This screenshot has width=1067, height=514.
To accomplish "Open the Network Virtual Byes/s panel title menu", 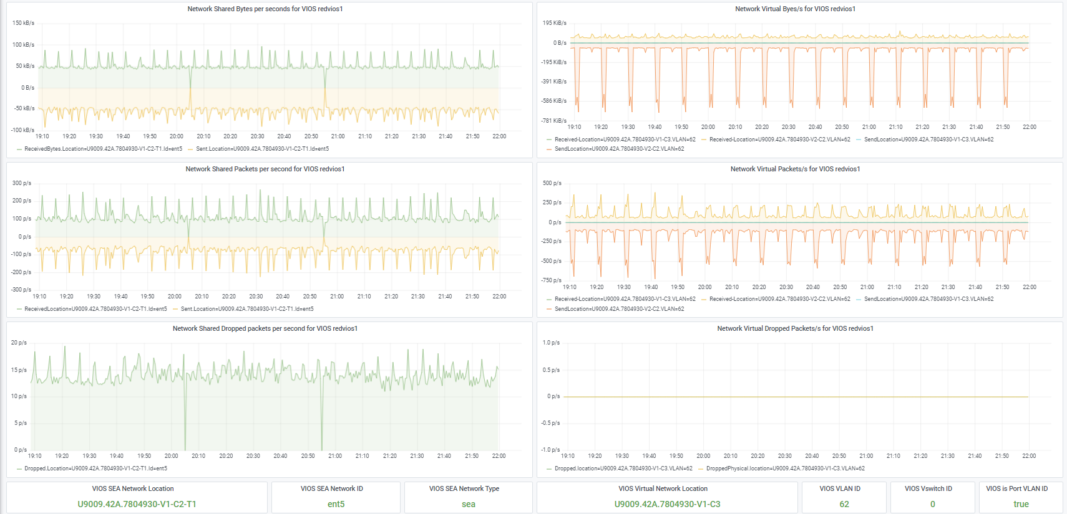I will point(795,9).
